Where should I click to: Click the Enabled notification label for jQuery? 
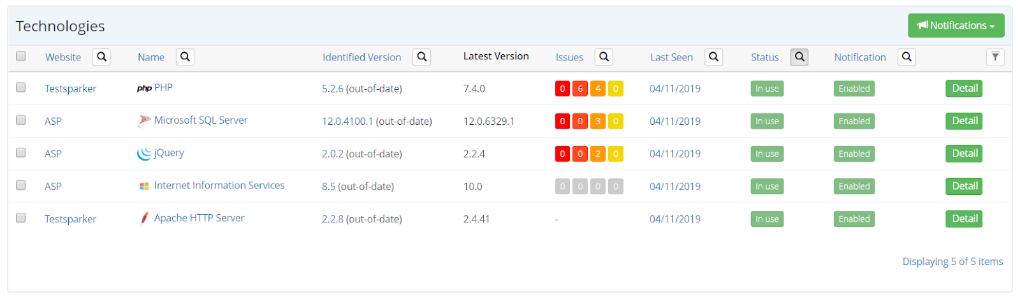point(854,154)
